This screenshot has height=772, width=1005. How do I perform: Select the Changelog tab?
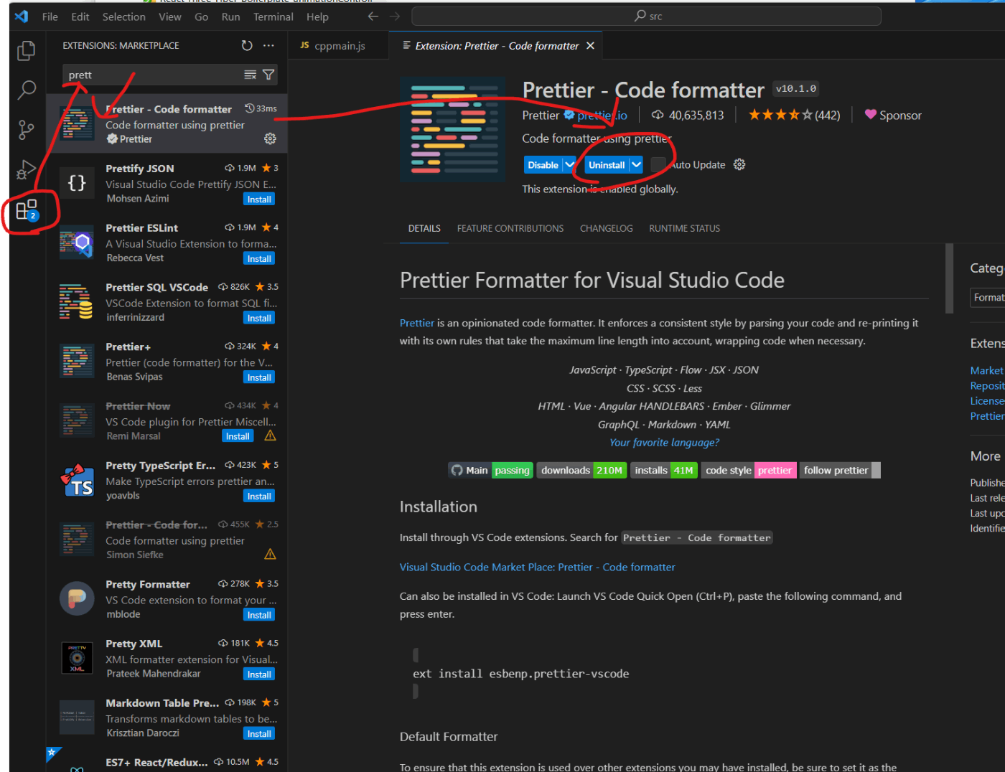[607, 229]
